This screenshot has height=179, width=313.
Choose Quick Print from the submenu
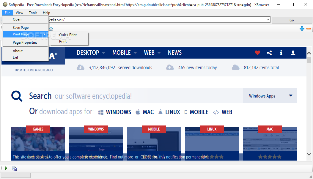[x=68, y=35]
